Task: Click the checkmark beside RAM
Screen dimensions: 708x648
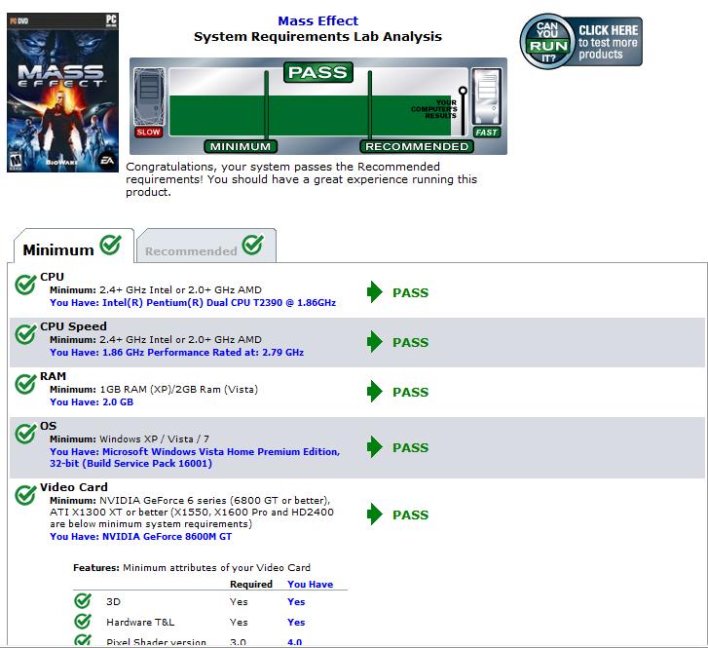Action: [25, 384]
